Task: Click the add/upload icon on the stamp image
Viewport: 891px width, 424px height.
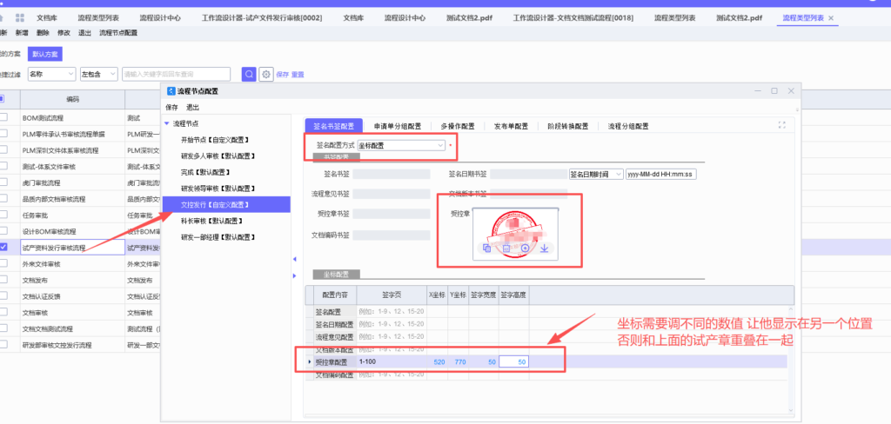Action: 525,248
